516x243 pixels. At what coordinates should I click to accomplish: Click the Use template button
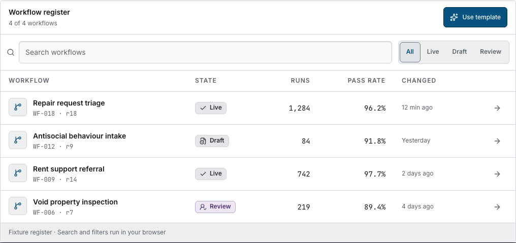(x=475, y=17)
